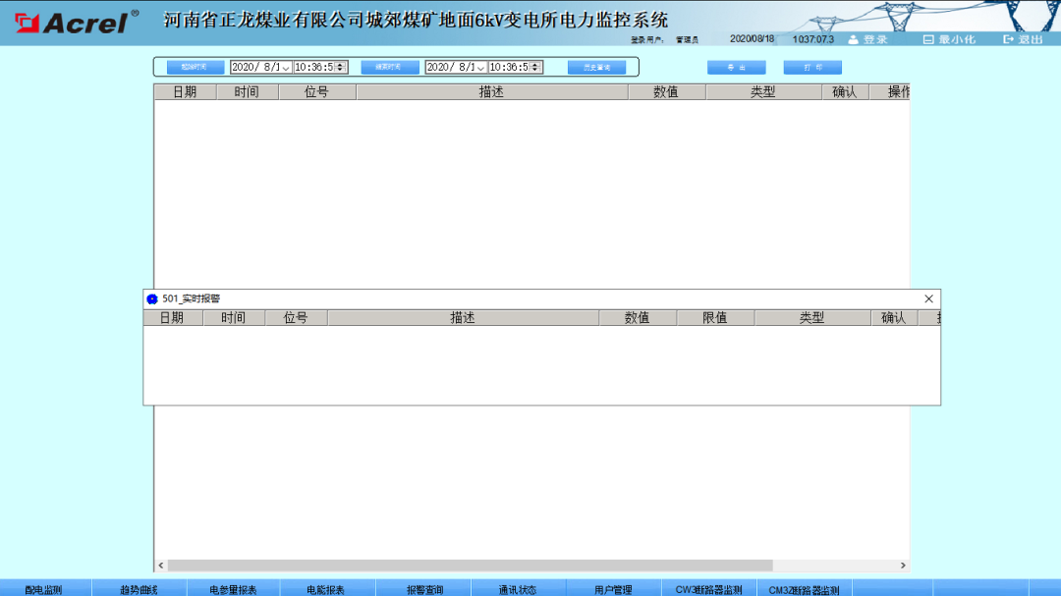
Task: Click the right arrow of horizontal scrollbar
Action: 903,565
